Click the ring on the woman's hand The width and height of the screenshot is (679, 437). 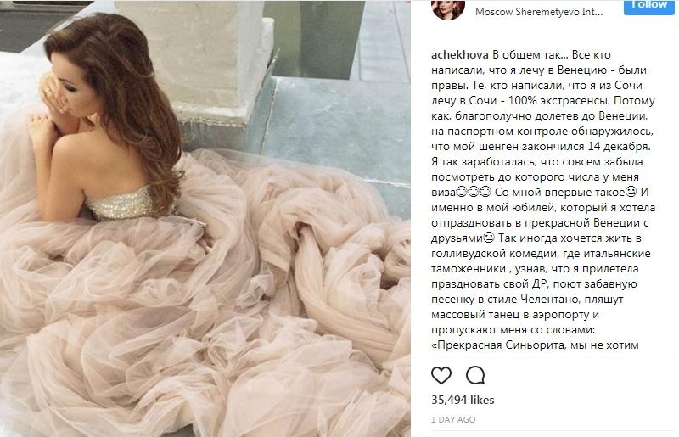48,92
